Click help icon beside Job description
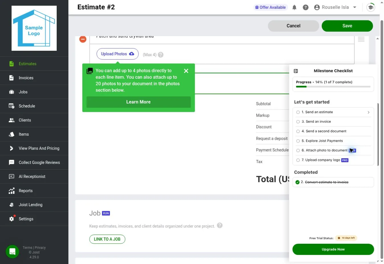The height and width of the screenshot is (264, 384). click(220, 226)
